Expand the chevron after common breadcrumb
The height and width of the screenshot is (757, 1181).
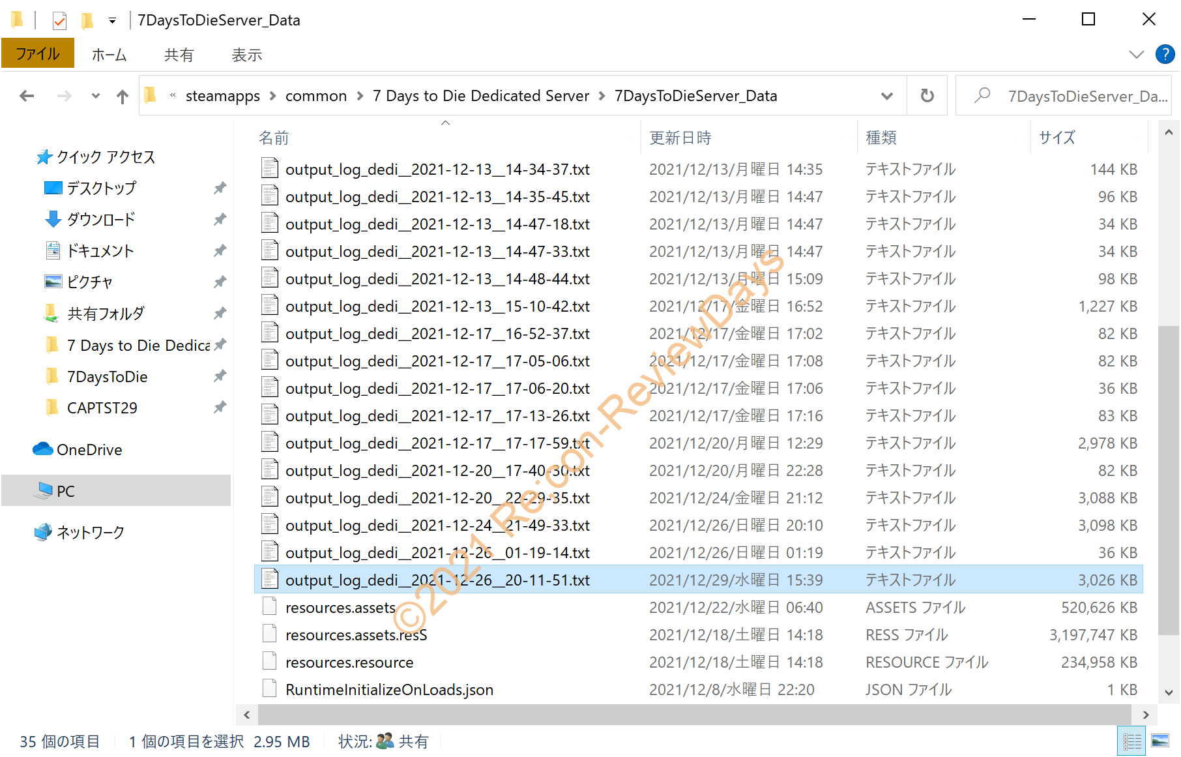(360, 96)
